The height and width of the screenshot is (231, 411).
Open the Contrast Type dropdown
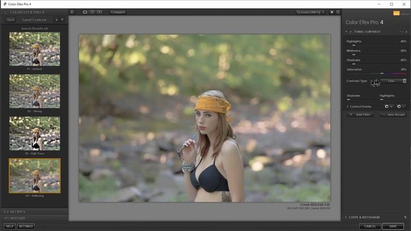393,81
